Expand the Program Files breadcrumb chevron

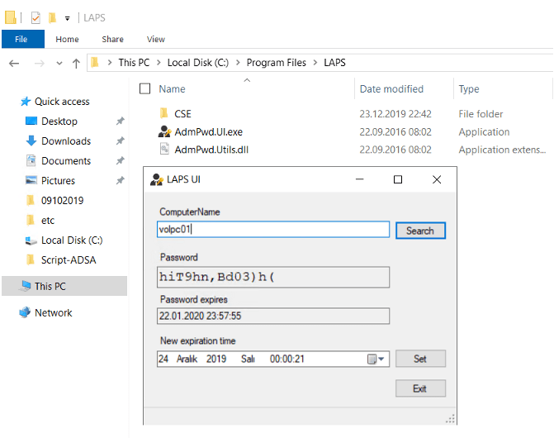tap(314, 63)
